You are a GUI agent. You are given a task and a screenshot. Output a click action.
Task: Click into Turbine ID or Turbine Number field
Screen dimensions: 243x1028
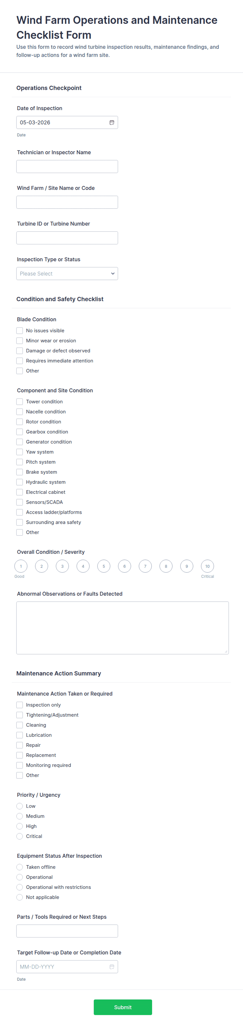[x=67, y=238]
